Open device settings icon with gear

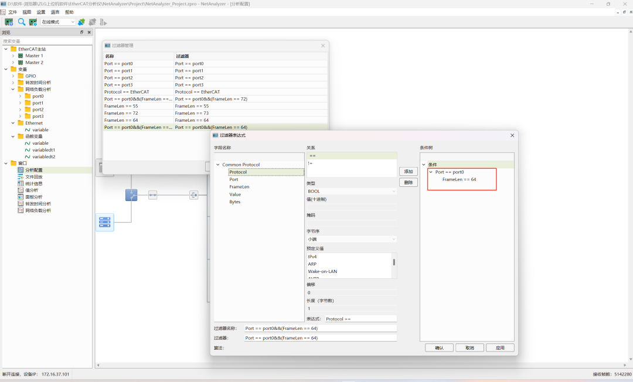pos(33,22)
